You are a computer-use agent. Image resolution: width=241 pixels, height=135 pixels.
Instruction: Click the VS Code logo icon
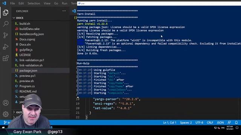(4, 3)
